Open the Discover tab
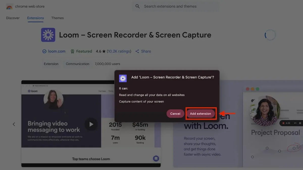303x170 pixels. click(x=13, y=18)
